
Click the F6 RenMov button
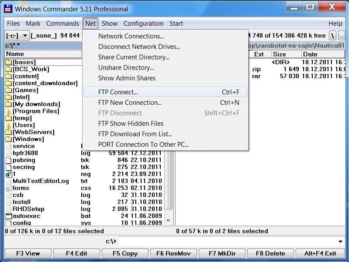click(173, 253)
